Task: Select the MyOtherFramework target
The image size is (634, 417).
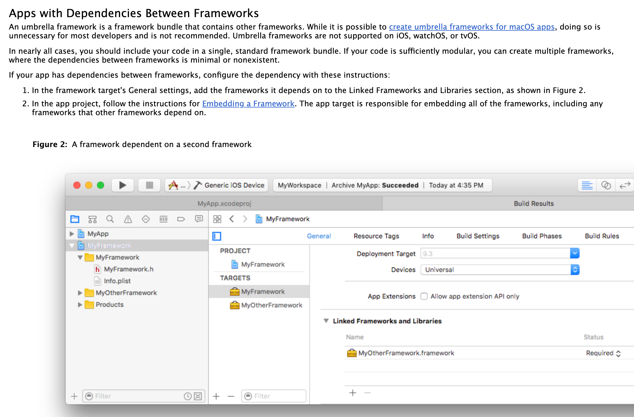Action: [271, 305]
